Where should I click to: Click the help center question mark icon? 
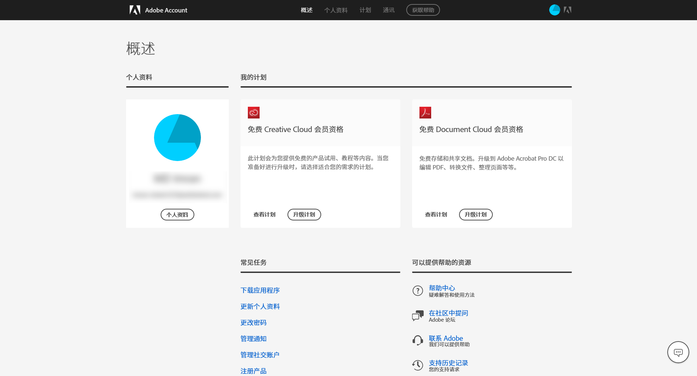418,291
